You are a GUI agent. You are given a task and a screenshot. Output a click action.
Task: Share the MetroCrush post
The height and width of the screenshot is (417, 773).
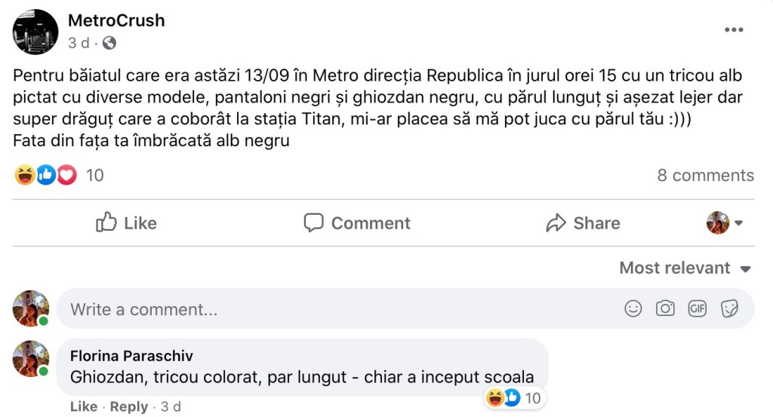[582, 223]
